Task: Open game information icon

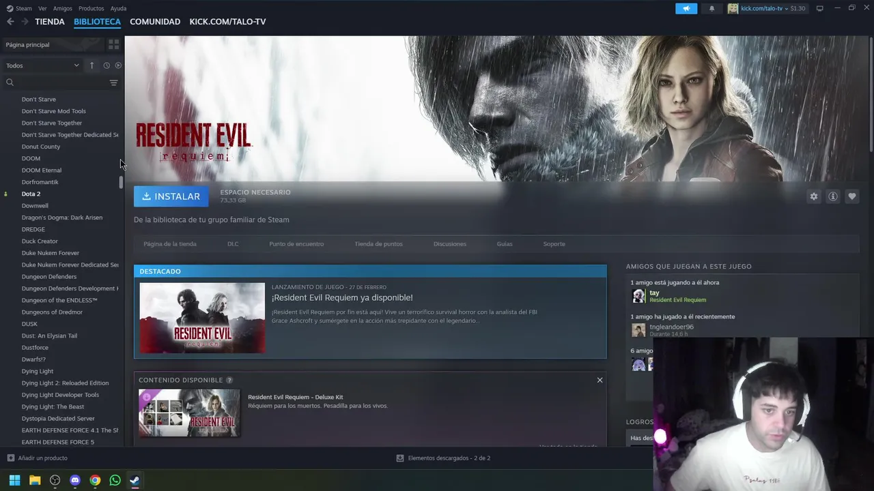Action: (x=832, y=196)
